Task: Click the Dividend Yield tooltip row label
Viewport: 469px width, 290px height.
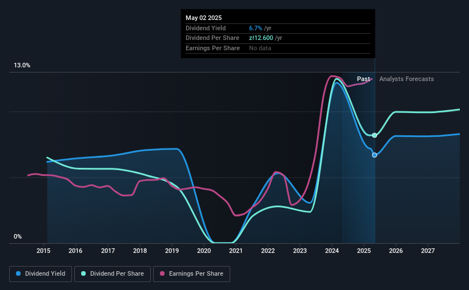Action: [x=206, y=28]
